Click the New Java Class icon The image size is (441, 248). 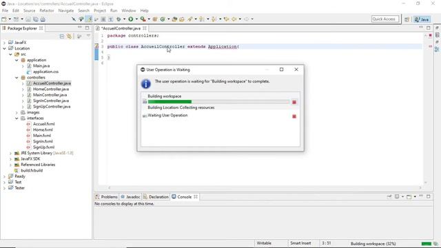pyautogui.click(x=163, y=19)
